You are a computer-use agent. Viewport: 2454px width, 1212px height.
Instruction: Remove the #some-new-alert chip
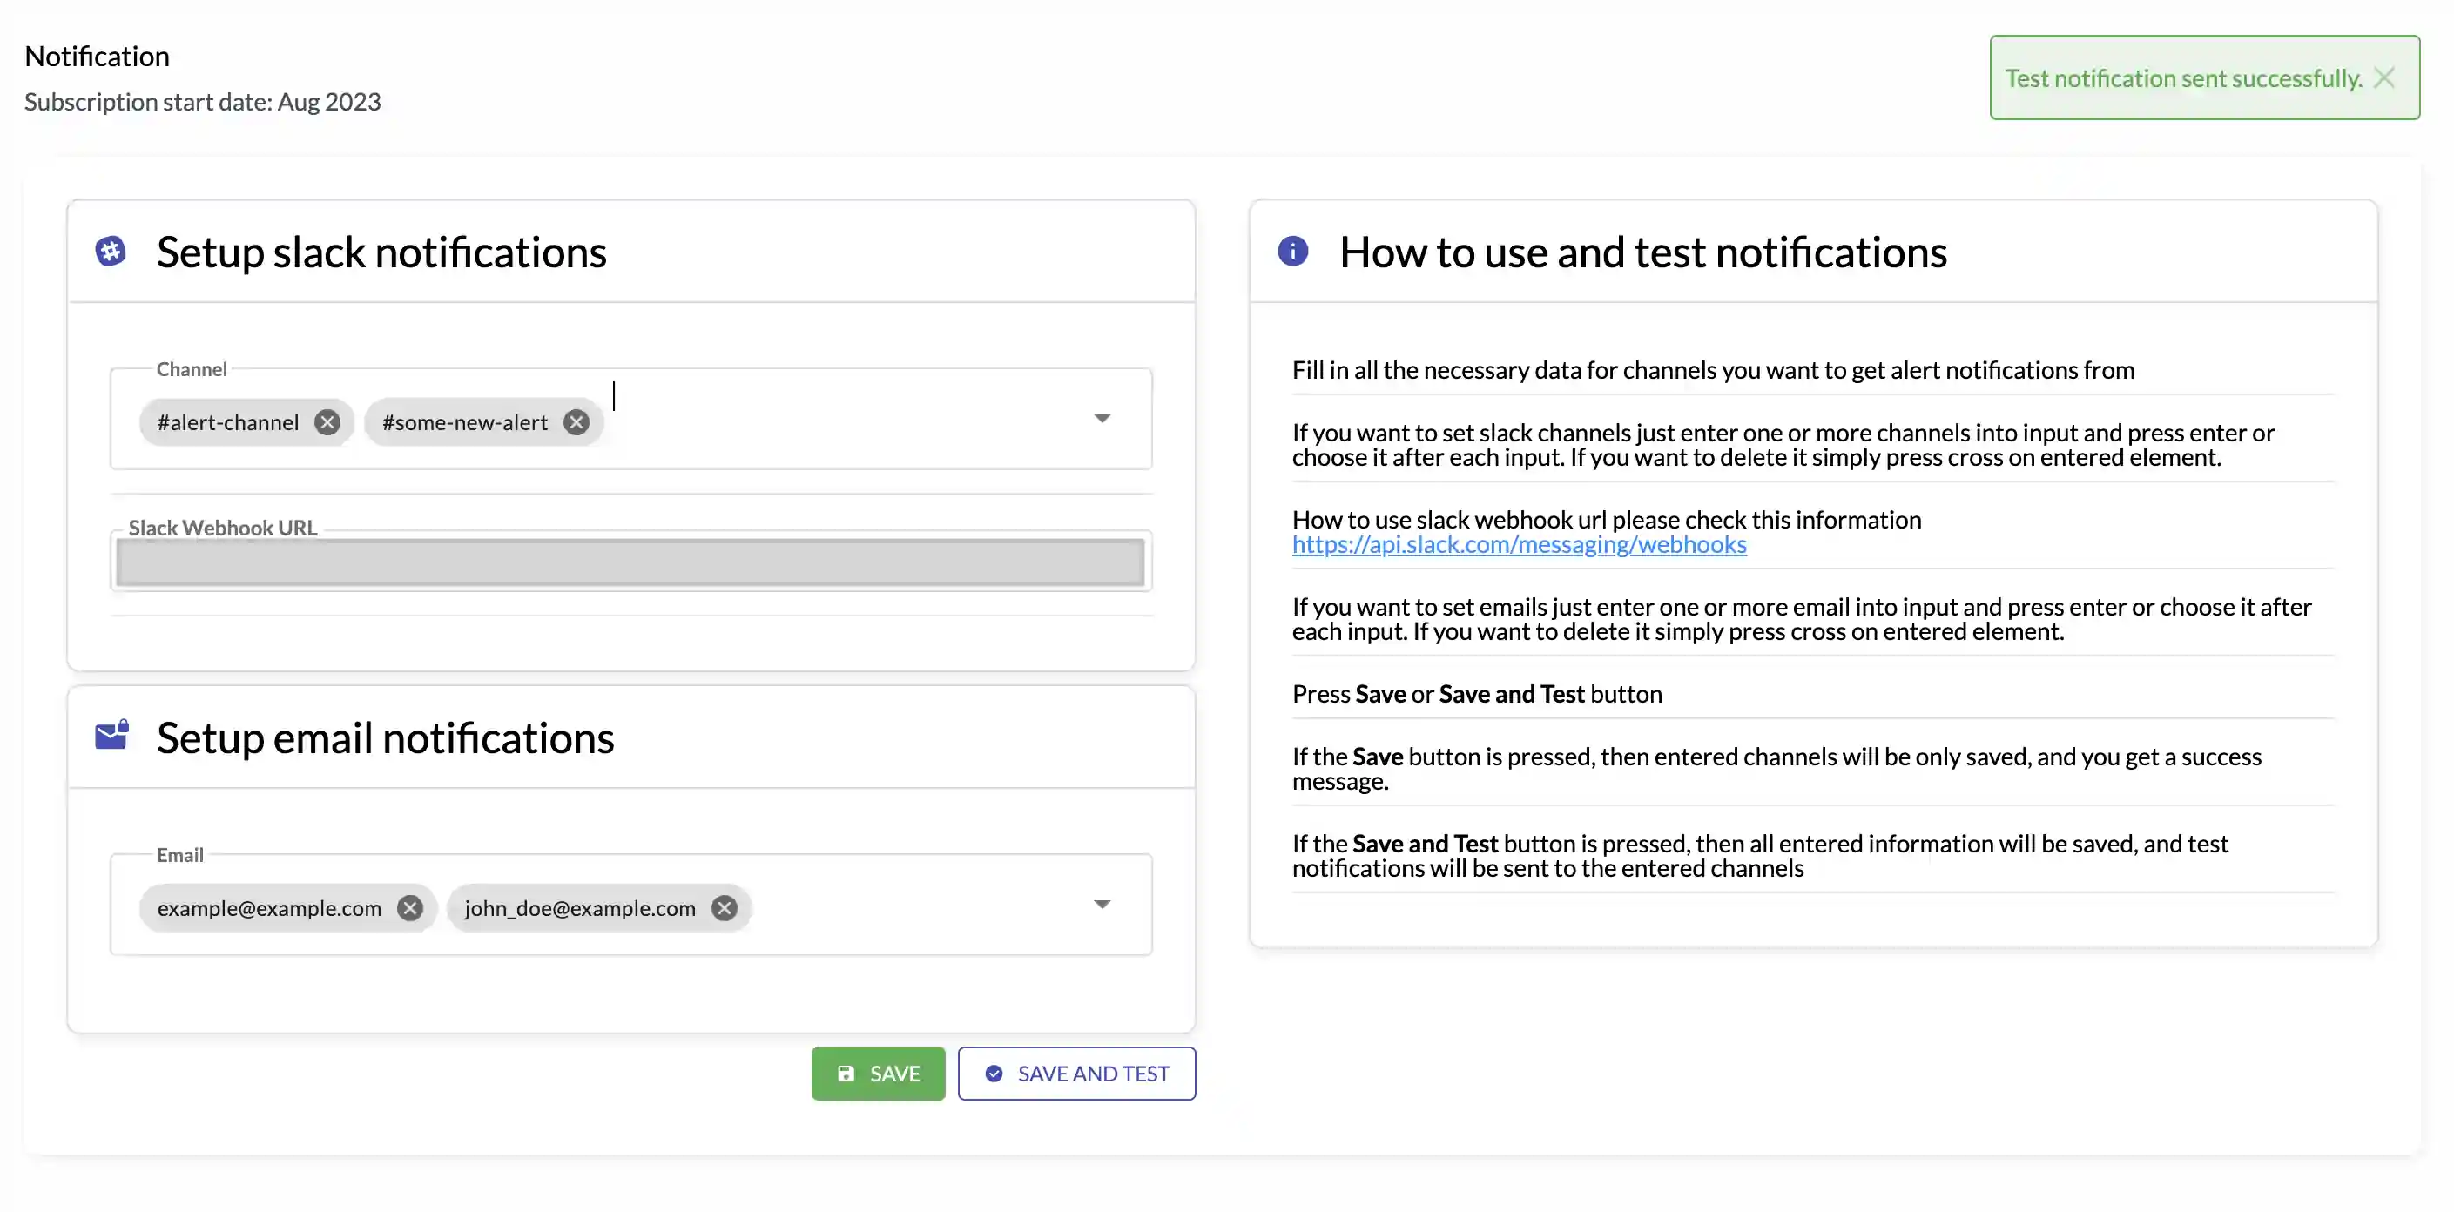(x=576, y=422)
